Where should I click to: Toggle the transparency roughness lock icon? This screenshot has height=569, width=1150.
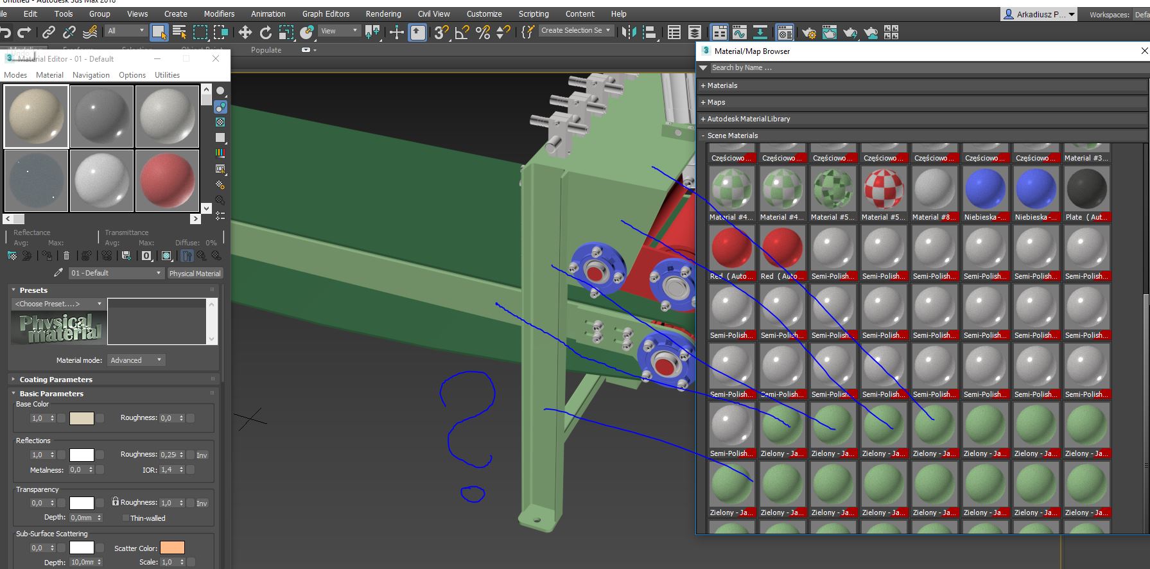116,501
